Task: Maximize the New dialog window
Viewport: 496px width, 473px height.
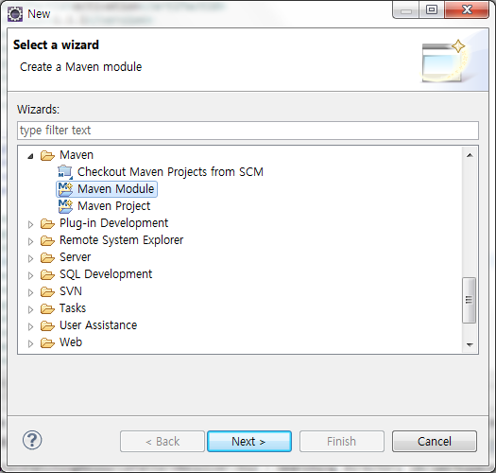Action: coord(432,9)
